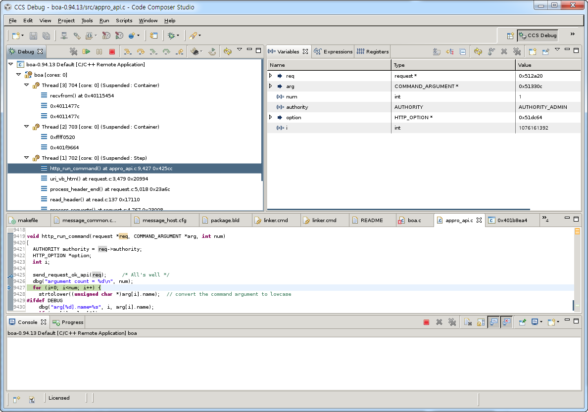Click the red Terminate icon in Console
The height and width of the screenshot is (412, 588).
[x=426, y=322]
